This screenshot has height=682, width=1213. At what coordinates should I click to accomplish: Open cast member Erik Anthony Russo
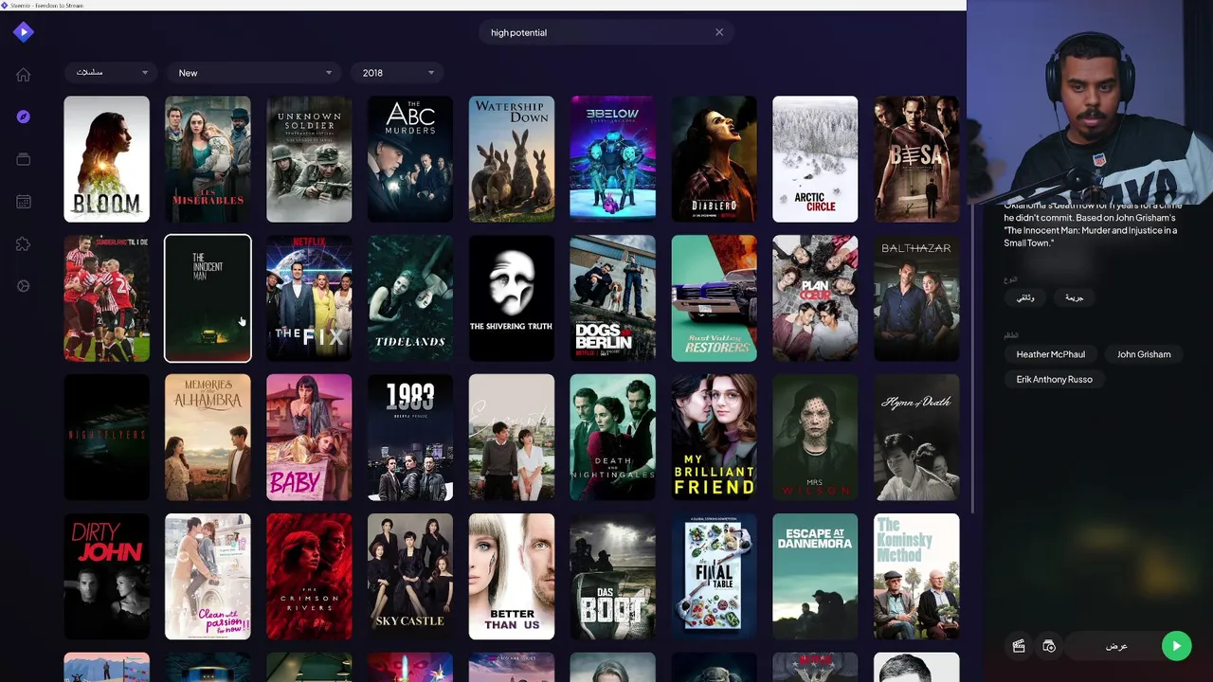[x=1054, y=379]
